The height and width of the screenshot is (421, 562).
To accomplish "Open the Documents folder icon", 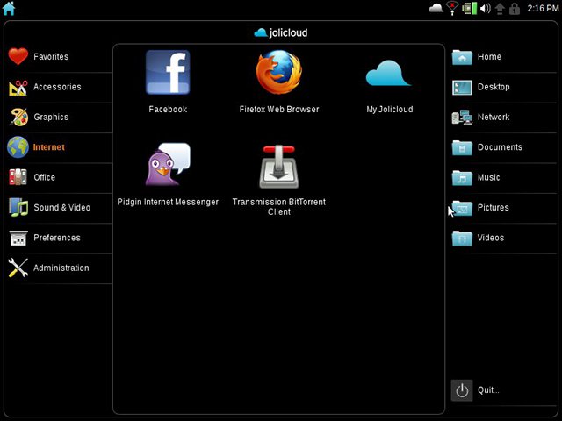I will coord(462,147).
